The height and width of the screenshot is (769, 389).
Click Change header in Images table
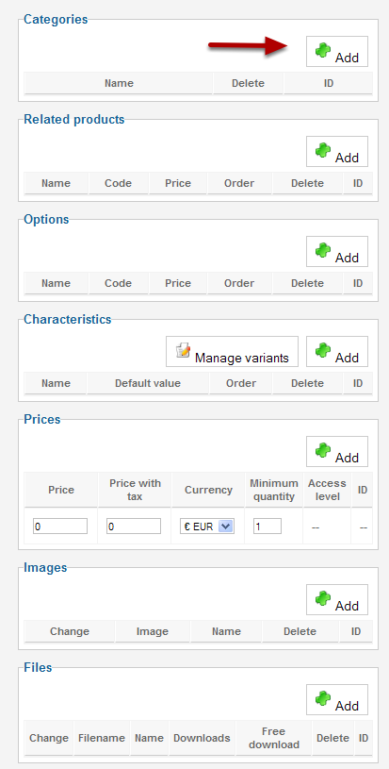pyautogui.click(x=70, y=631)
